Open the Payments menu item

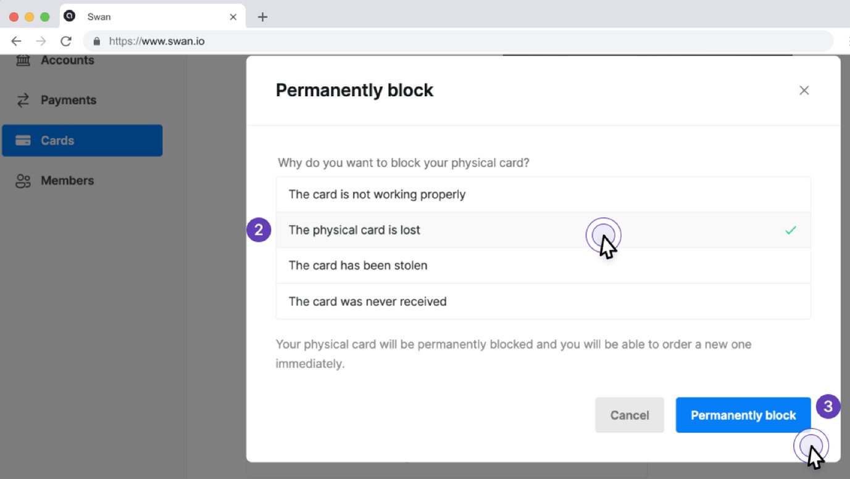[x=69, y=100]
